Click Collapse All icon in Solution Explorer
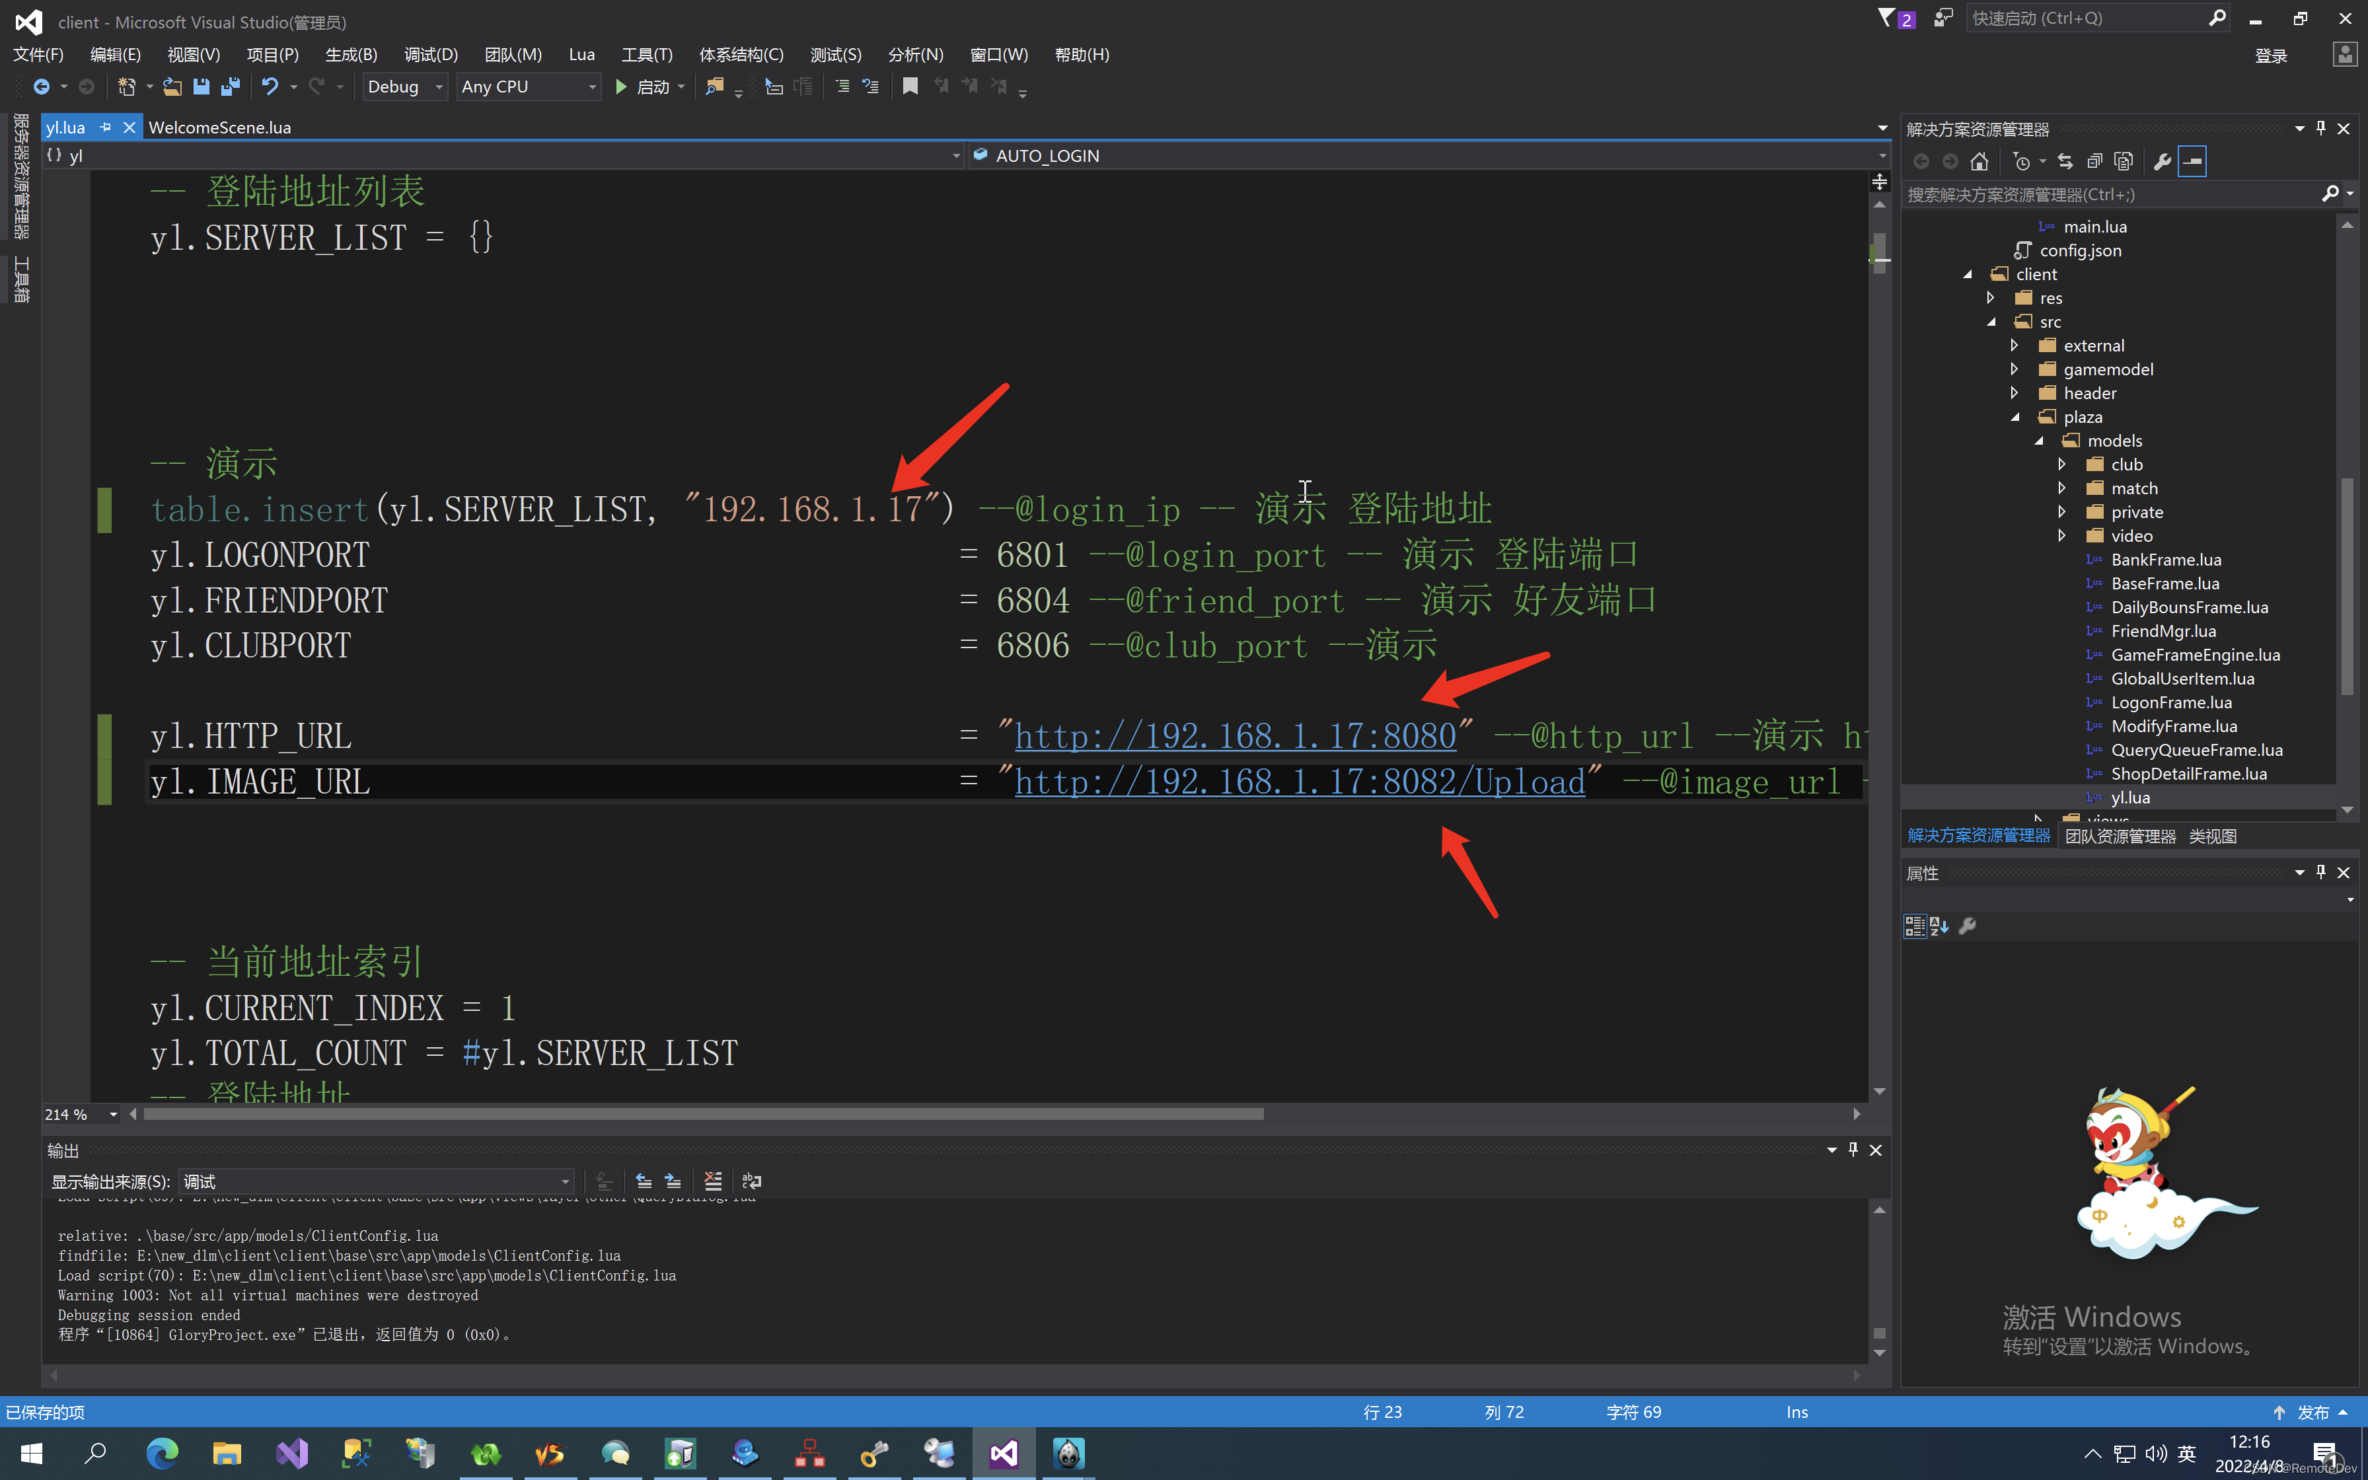The height and width of the screenshot is (1480, 2368). [2095, 161]
